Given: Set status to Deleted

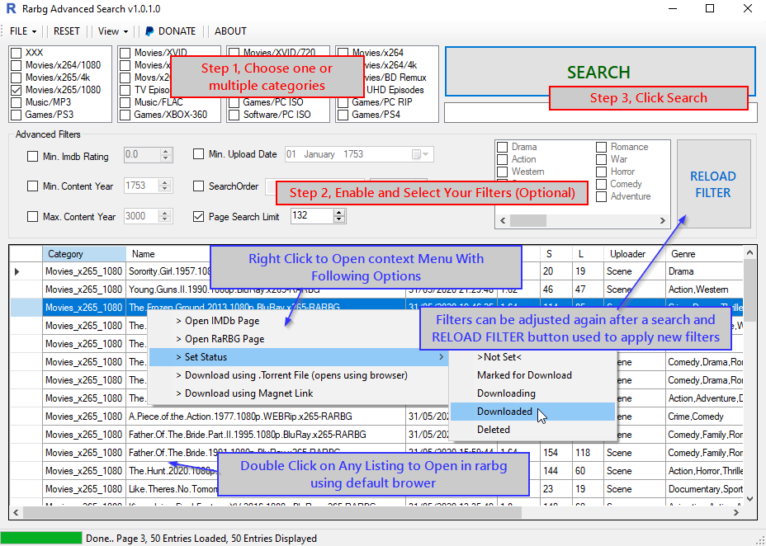Looking at the screenshot, I should pyautogui.click(x=532, y=430).
